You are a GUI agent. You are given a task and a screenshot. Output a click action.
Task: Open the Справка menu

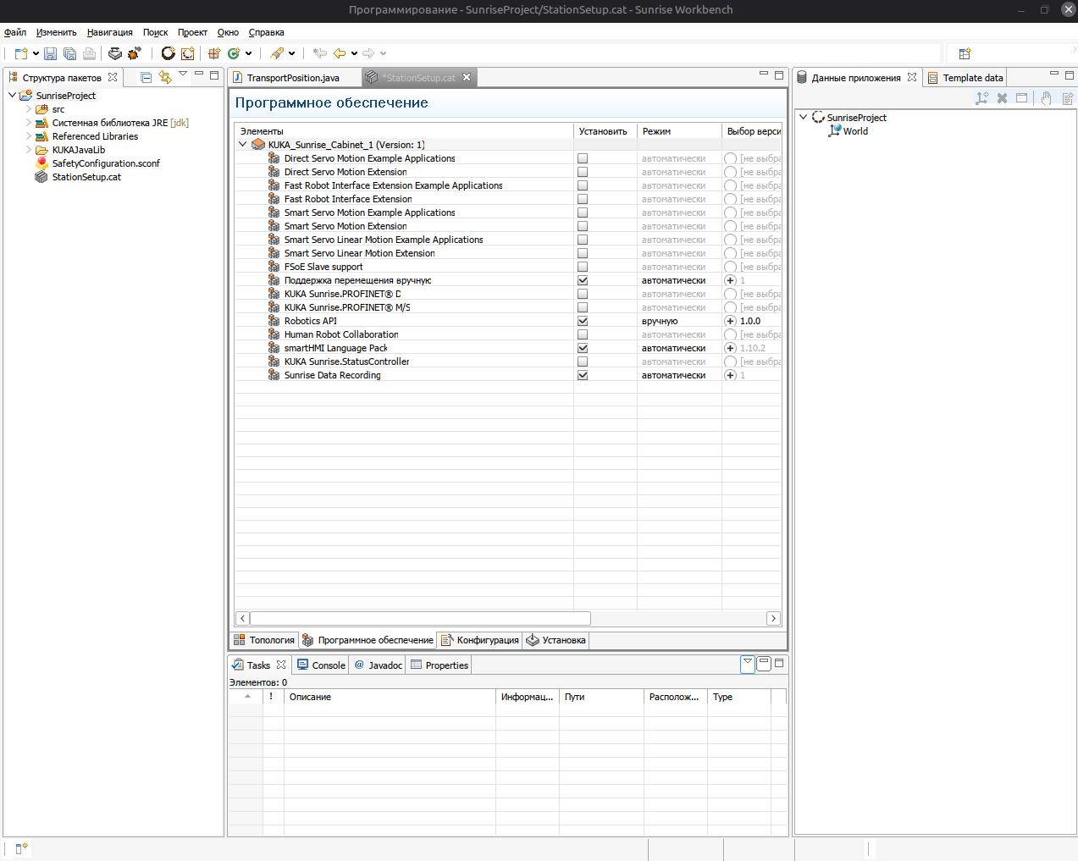point(267,32)
